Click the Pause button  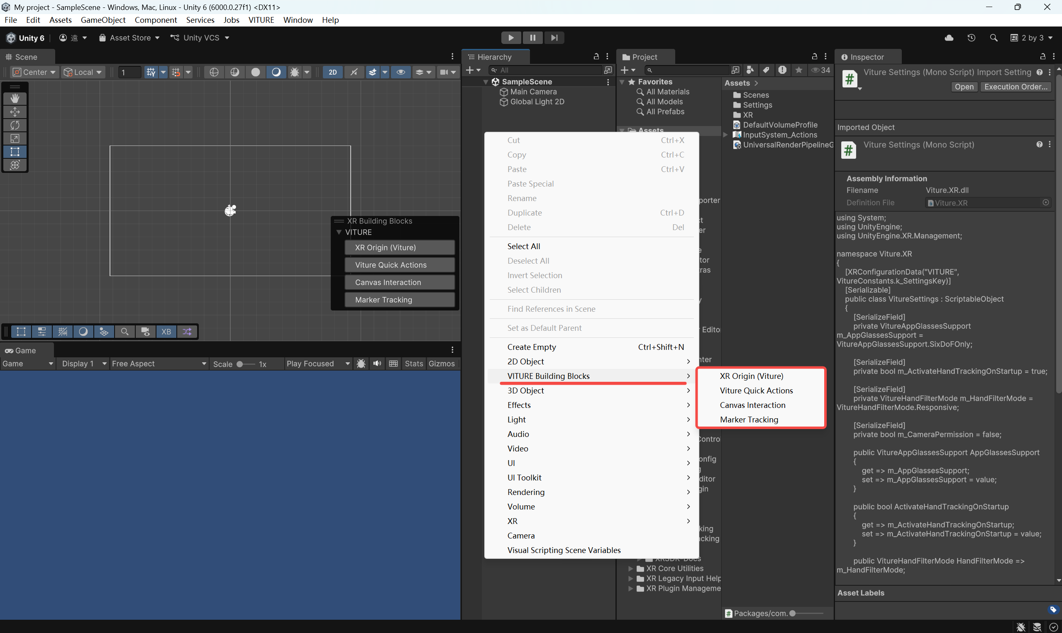tap(532, 38)
